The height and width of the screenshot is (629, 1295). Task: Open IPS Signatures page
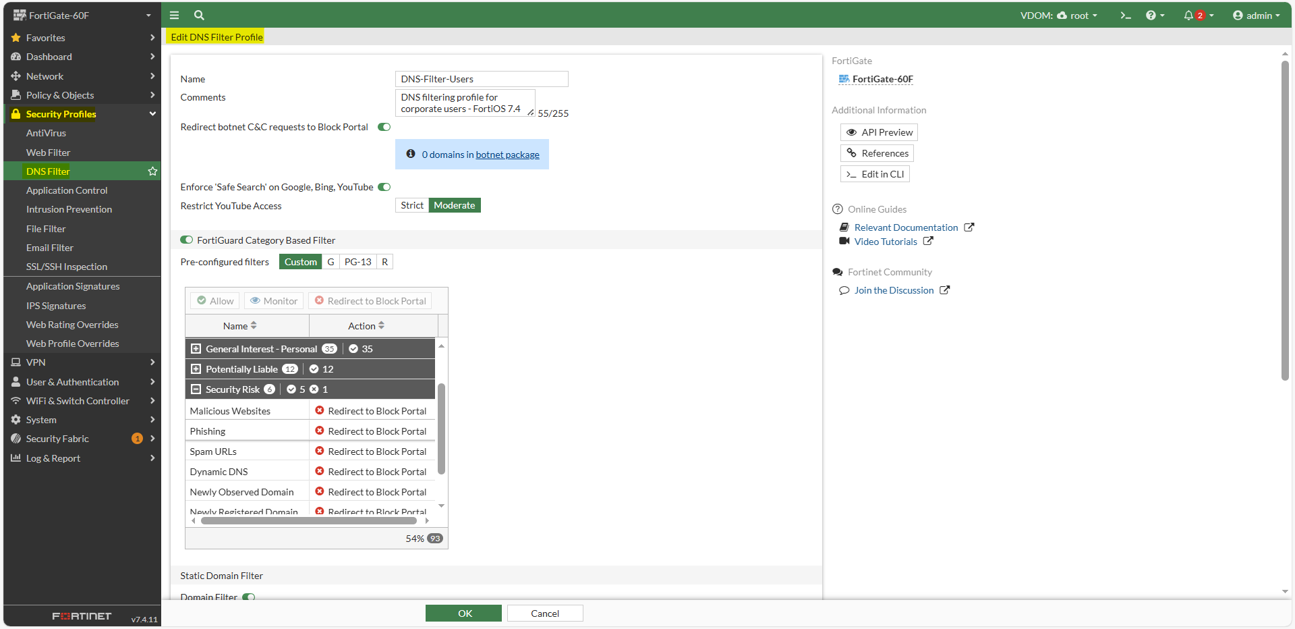56,306
